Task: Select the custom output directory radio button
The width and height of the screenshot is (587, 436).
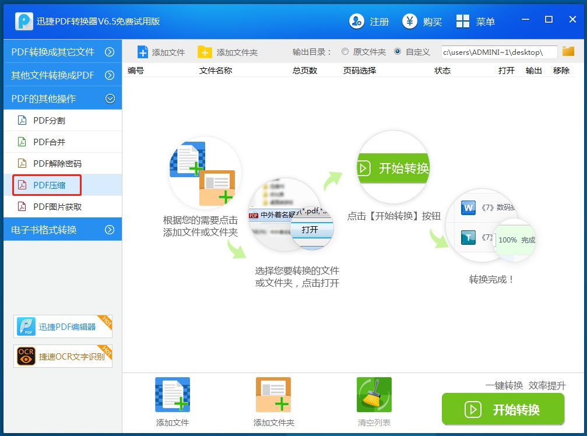Action: 398,51
